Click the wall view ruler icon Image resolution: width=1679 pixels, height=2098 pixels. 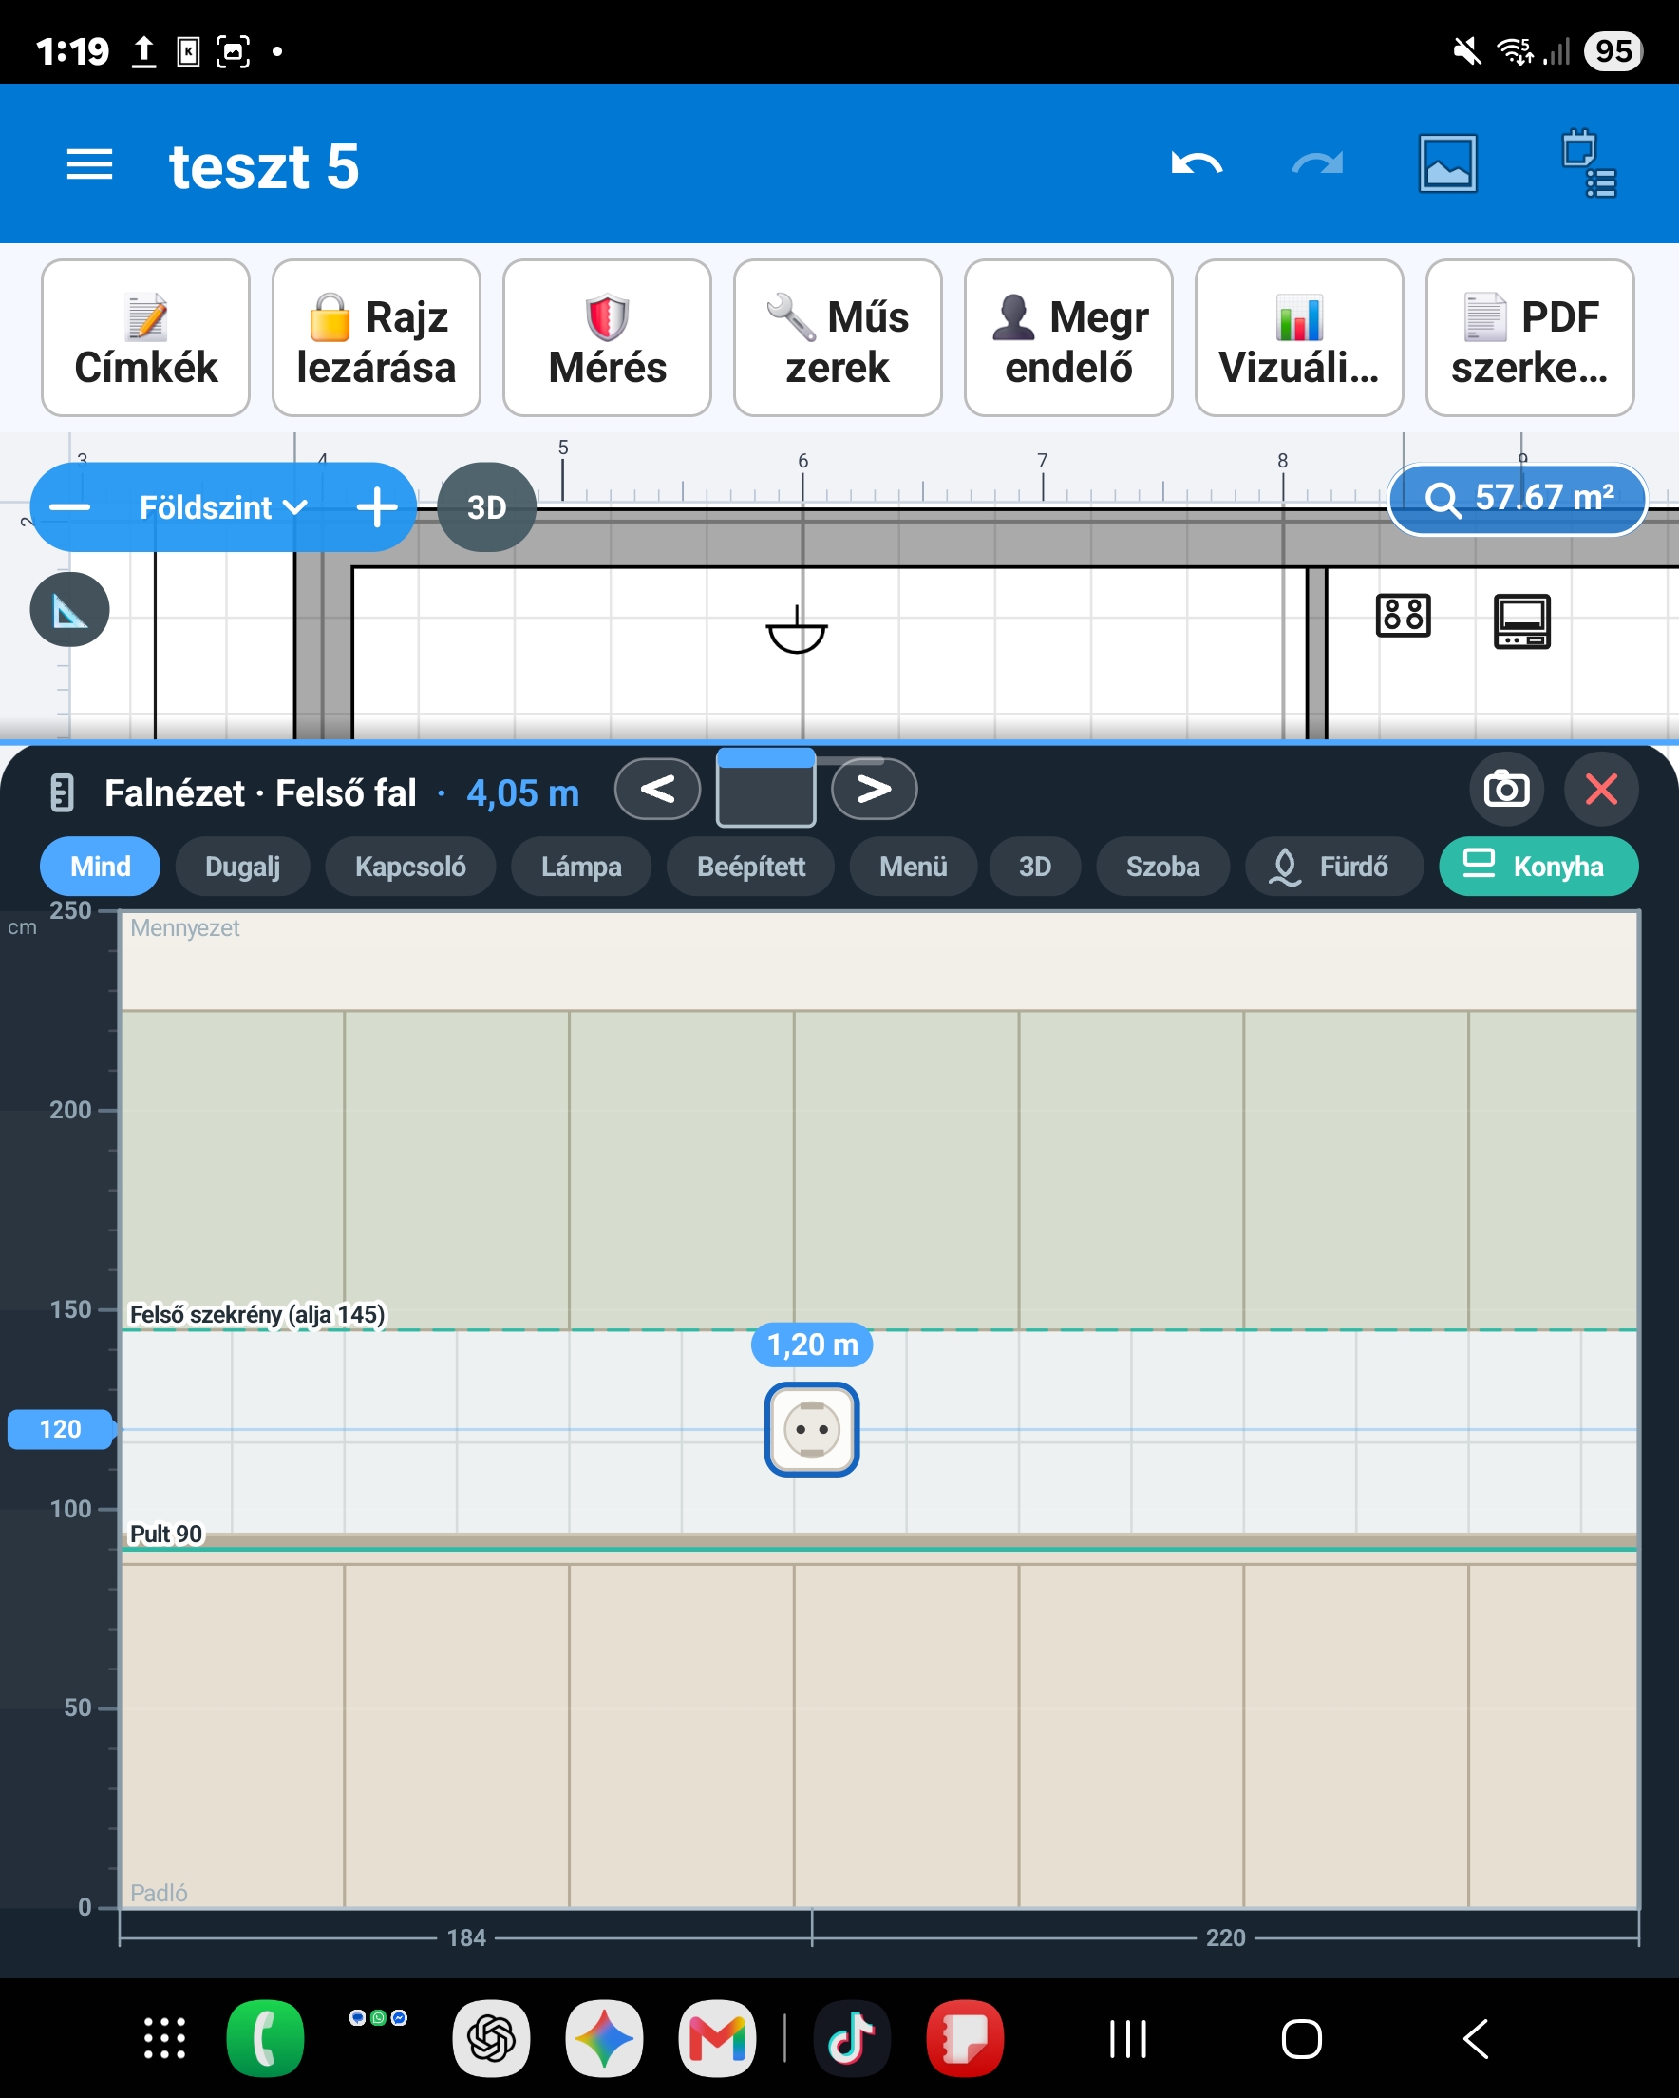63,792
